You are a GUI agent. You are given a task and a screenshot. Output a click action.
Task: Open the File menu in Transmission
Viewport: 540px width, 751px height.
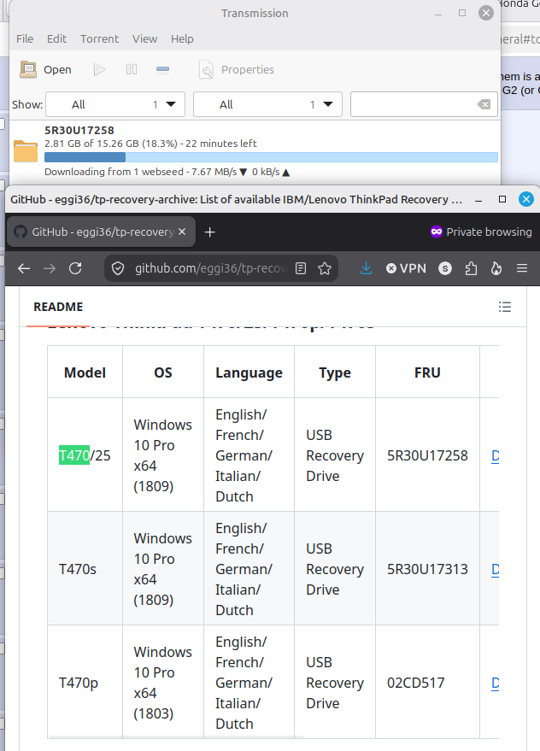click(25, 38)
